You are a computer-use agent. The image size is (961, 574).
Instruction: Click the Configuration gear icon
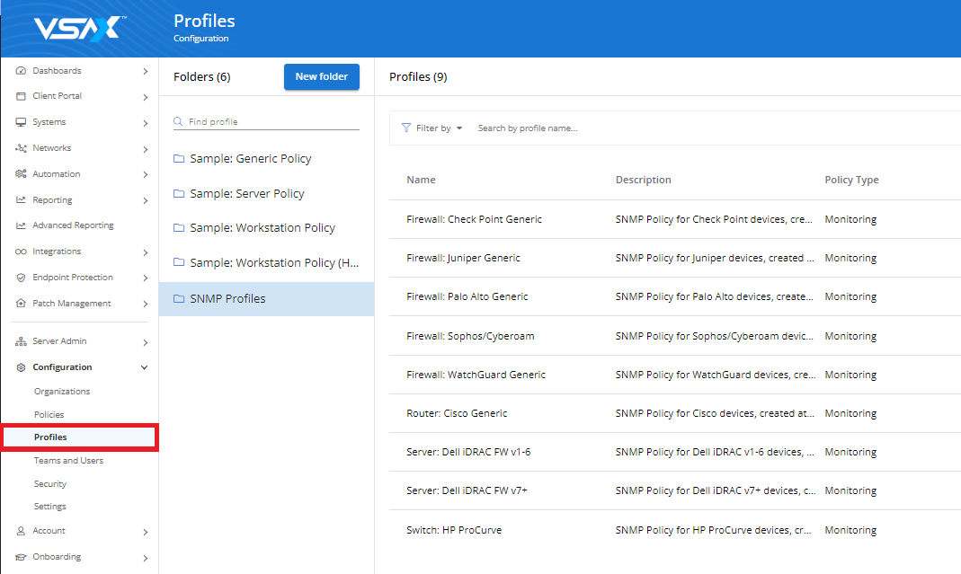[21, 367]
